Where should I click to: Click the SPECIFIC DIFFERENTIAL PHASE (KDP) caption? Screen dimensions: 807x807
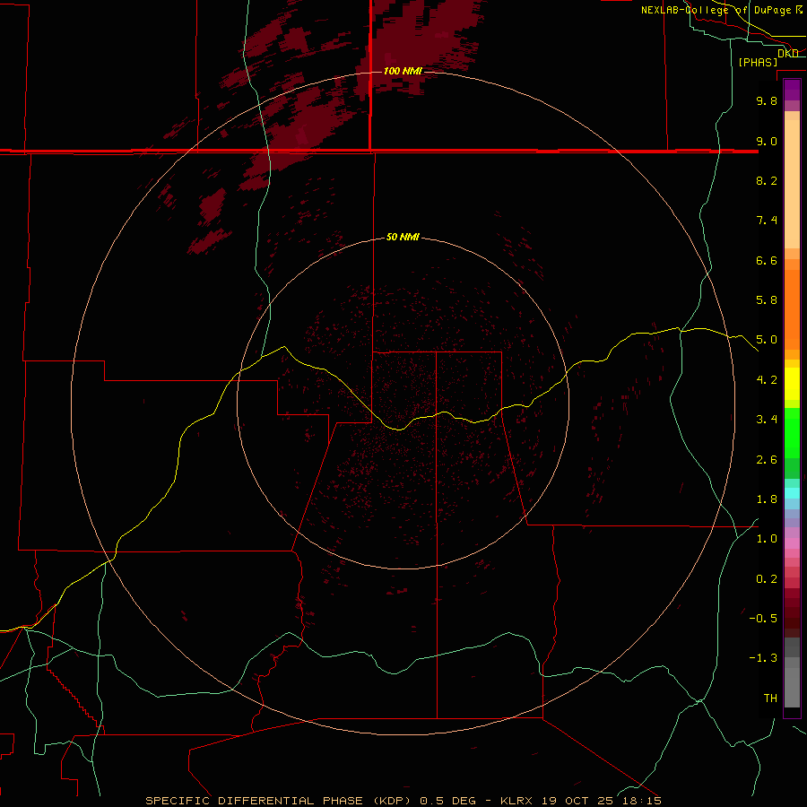point(277,801)
